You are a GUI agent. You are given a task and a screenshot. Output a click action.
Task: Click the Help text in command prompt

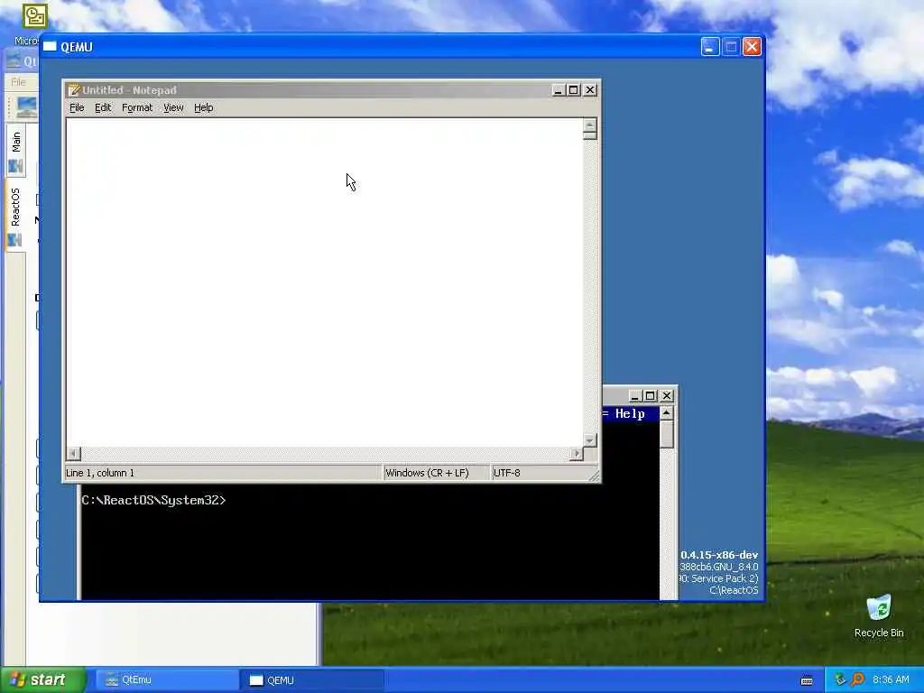point(630,413)
